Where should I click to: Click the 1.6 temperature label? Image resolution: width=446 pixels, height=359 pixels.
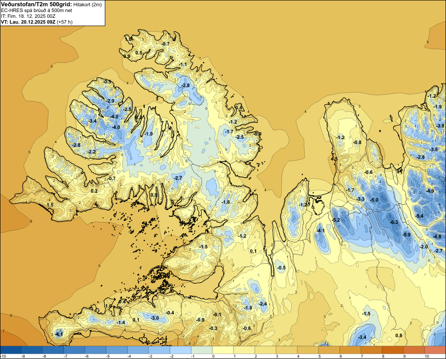(109, 306)
